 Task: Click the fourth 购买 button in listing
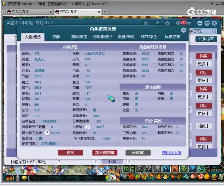point(204,106)
